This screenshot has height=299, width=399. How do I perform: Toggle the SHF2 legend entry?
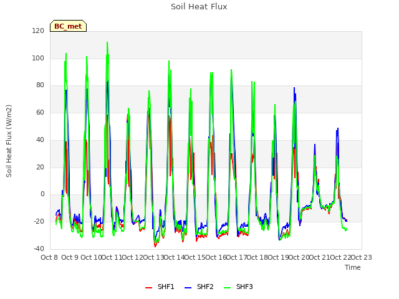[x=199, y=287]
